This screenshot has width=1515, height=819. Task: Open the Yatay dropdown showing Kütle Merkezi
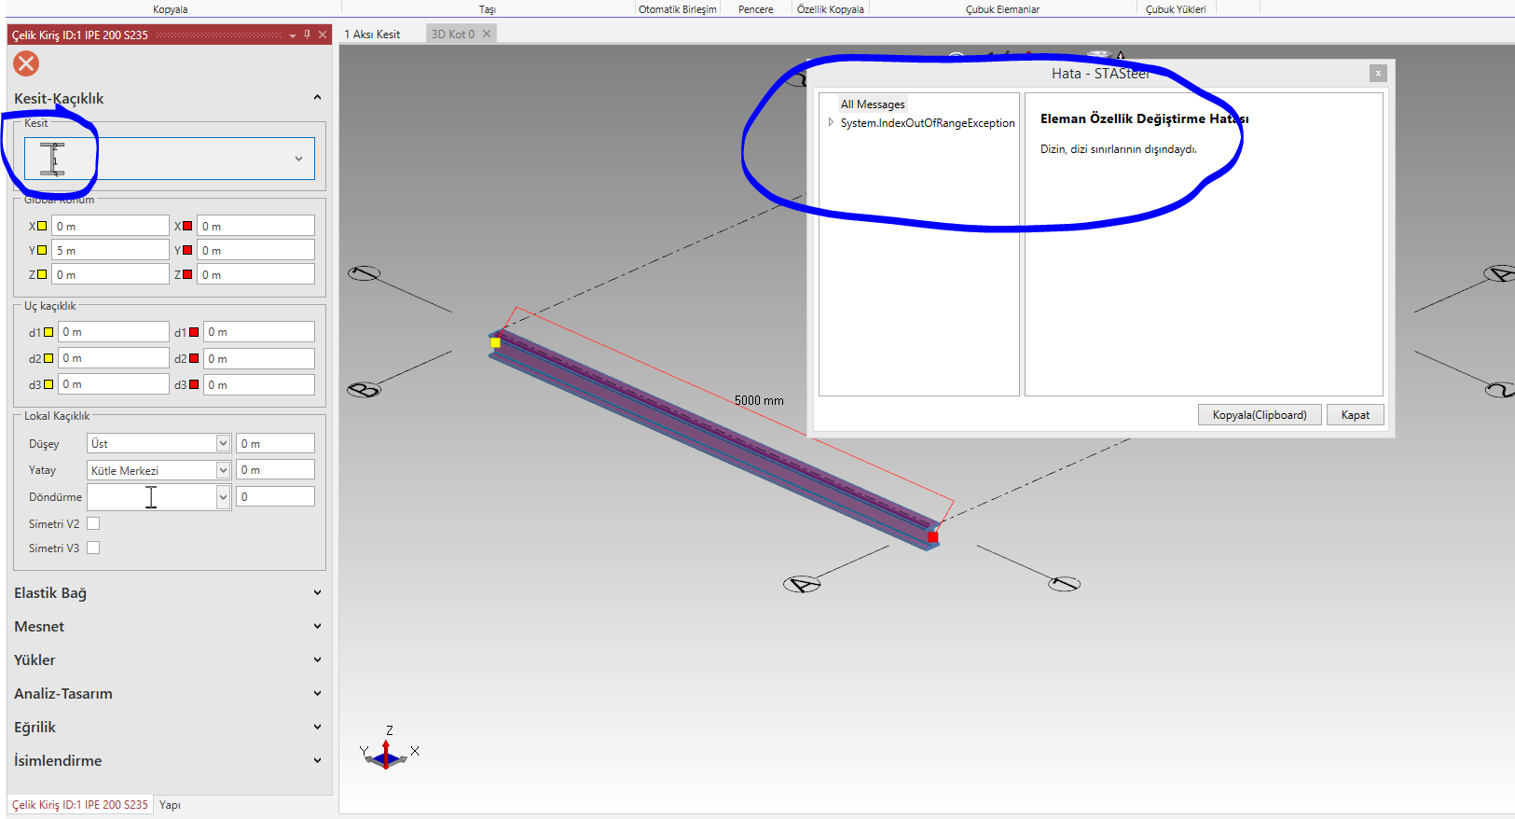tap(223, 470)
